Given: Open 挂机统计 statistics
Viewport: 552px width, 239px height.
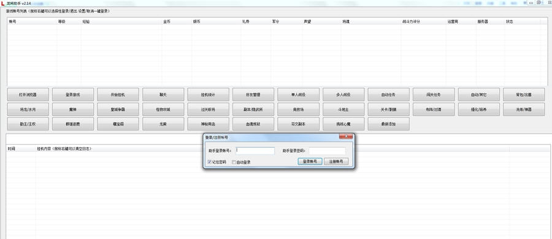Looking at the screenshot, I should [x=208, y=95].
